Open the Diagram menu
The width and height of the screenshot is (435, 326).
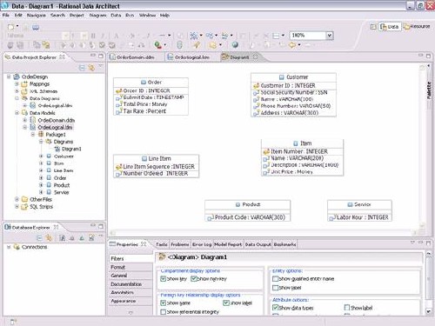click(x=97, y=15)
